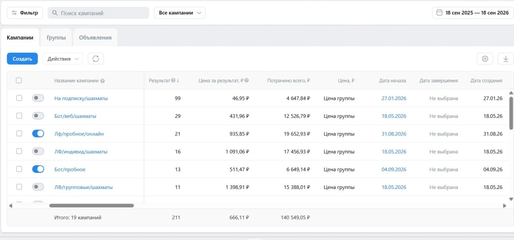The image size is (514, 240).
Task: Click the refresh campaigns icon button
Action: point(96,59)
